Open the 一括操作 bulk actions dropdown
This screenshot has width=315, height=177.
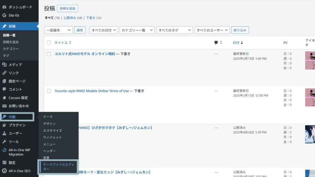[x=58, y=30]
